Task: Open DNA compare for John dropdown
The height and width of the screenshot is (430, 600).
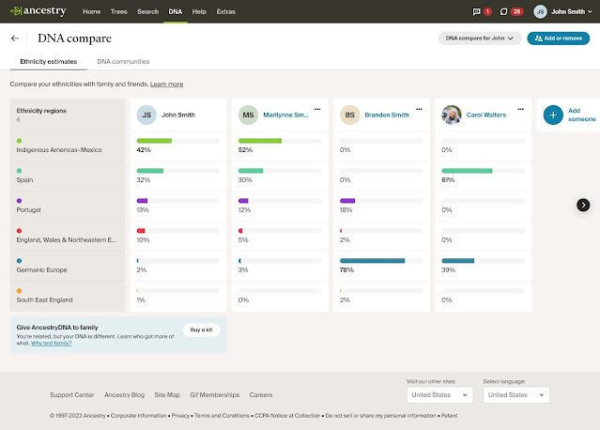Action: [x=480, y=38]
